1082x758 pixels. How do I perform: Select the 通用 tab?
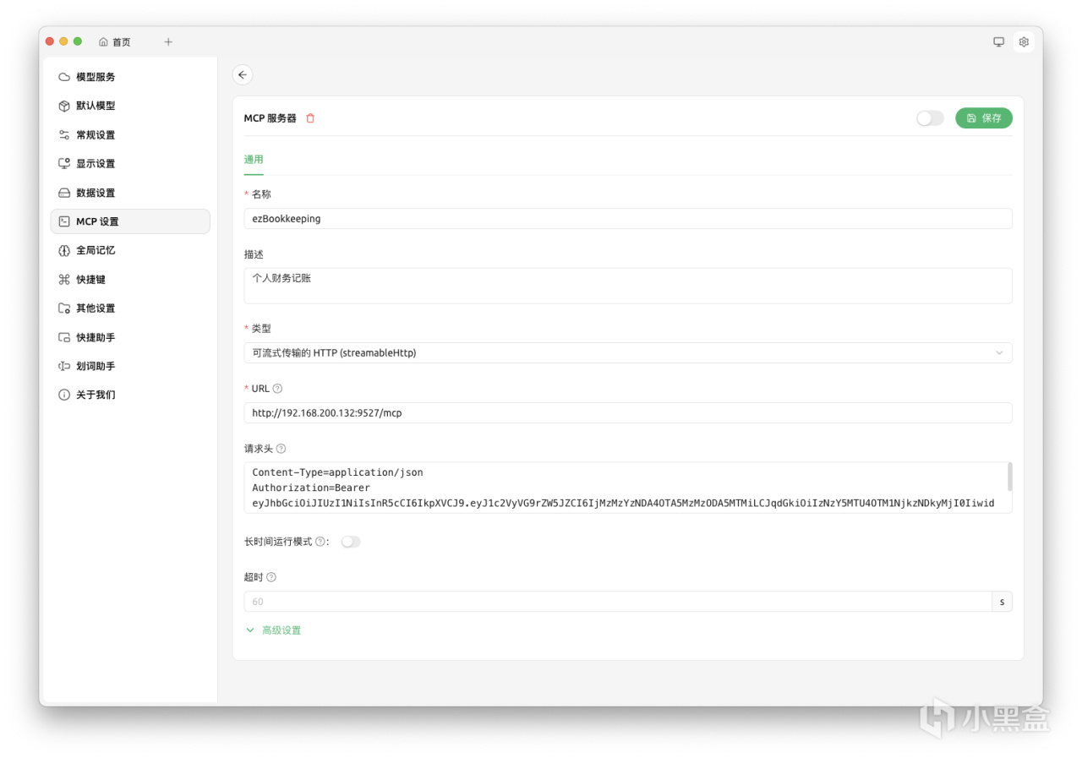point(254,160)
